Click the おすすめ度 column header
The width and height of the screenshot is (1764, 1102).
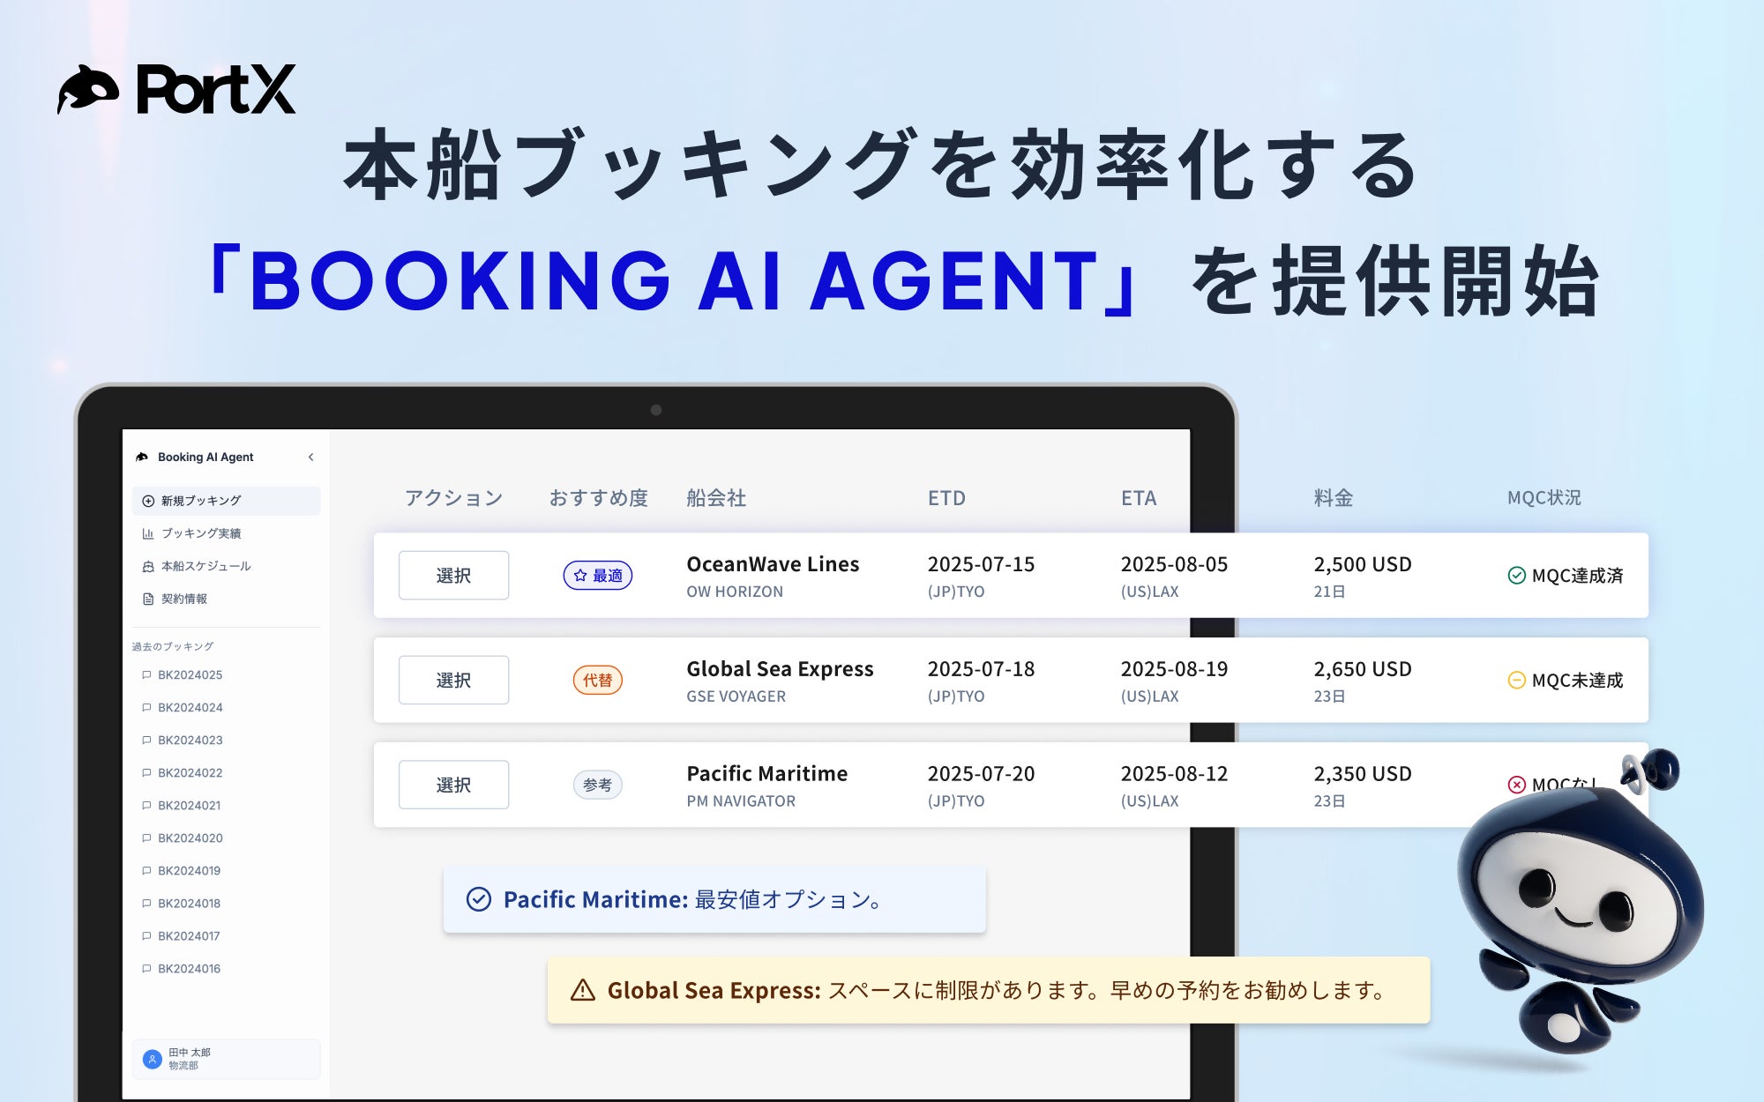tap(599, 498)
